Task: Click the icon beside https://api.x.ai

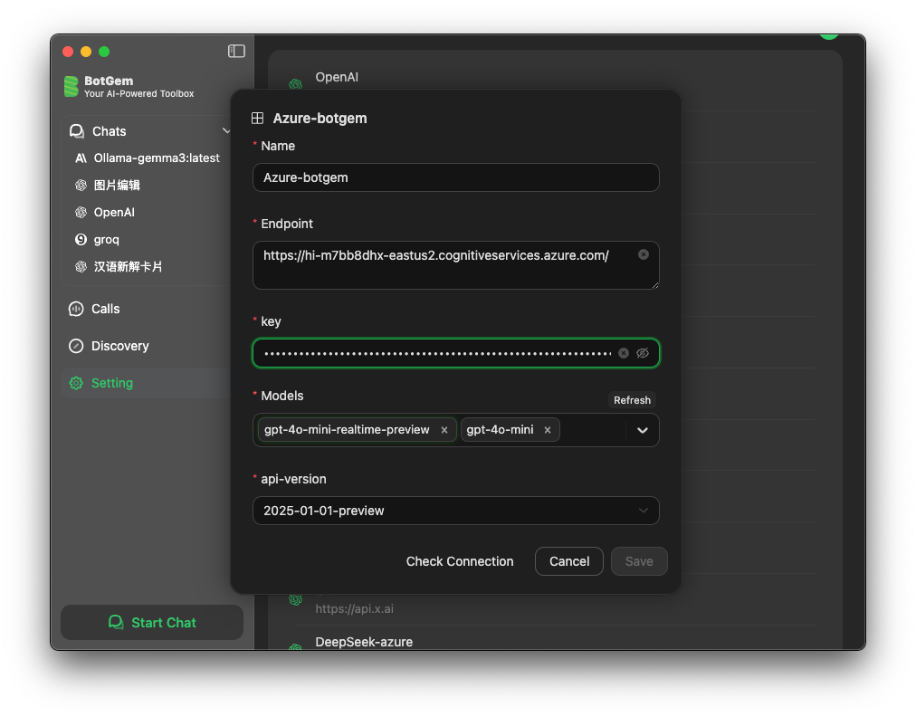Action: pyautogui.click(x=296, y=599)
